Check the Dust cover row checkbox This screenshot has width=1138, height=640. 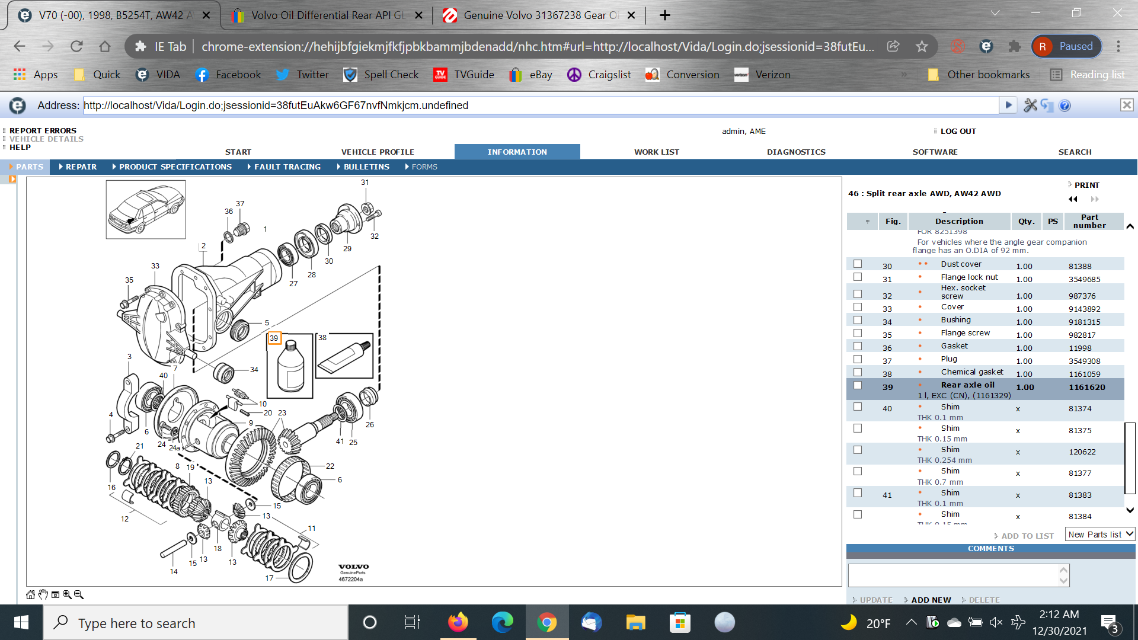click(858, 264)
